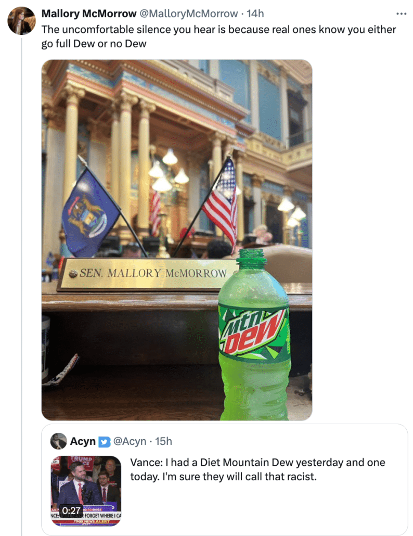
Task: Open the tweet's more options ellipsis
Action: coord(401,14)
